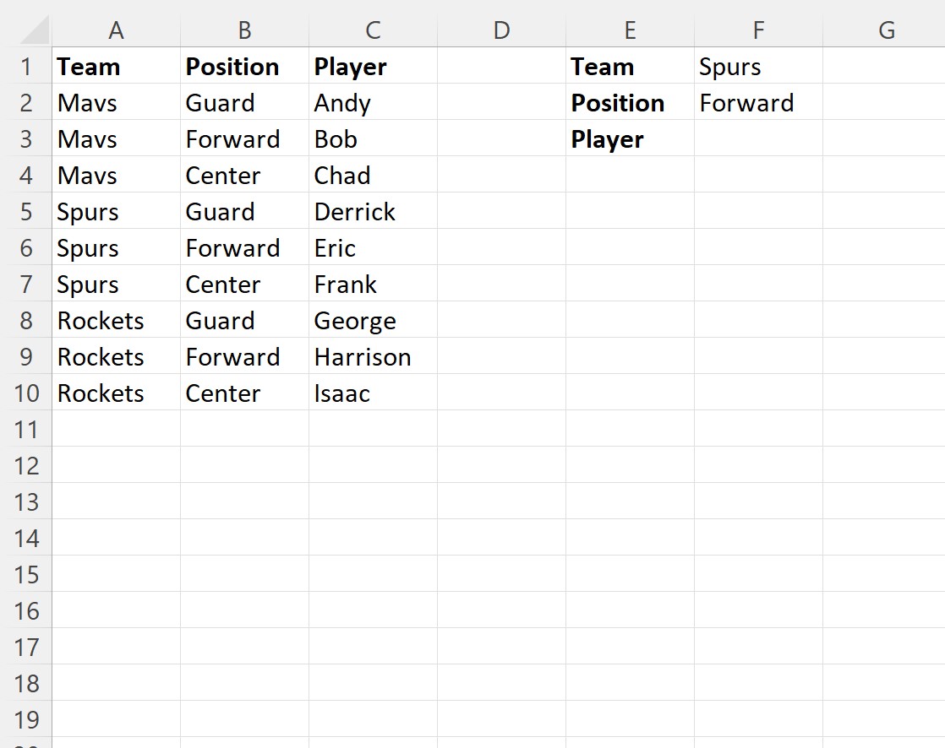Click cell B4 with Center for Mavs

(x=244, y=175)
